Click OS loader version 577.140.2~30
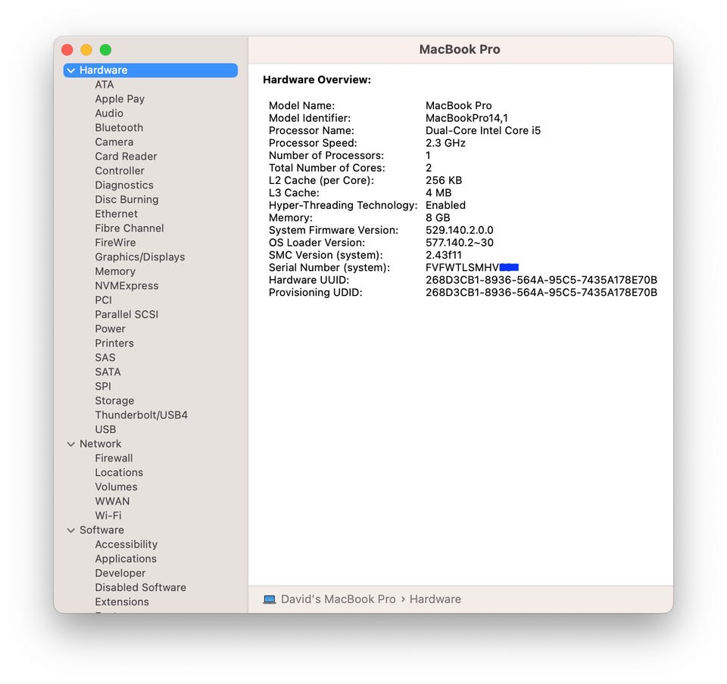The image size is (727, 684). coord(459,243)
